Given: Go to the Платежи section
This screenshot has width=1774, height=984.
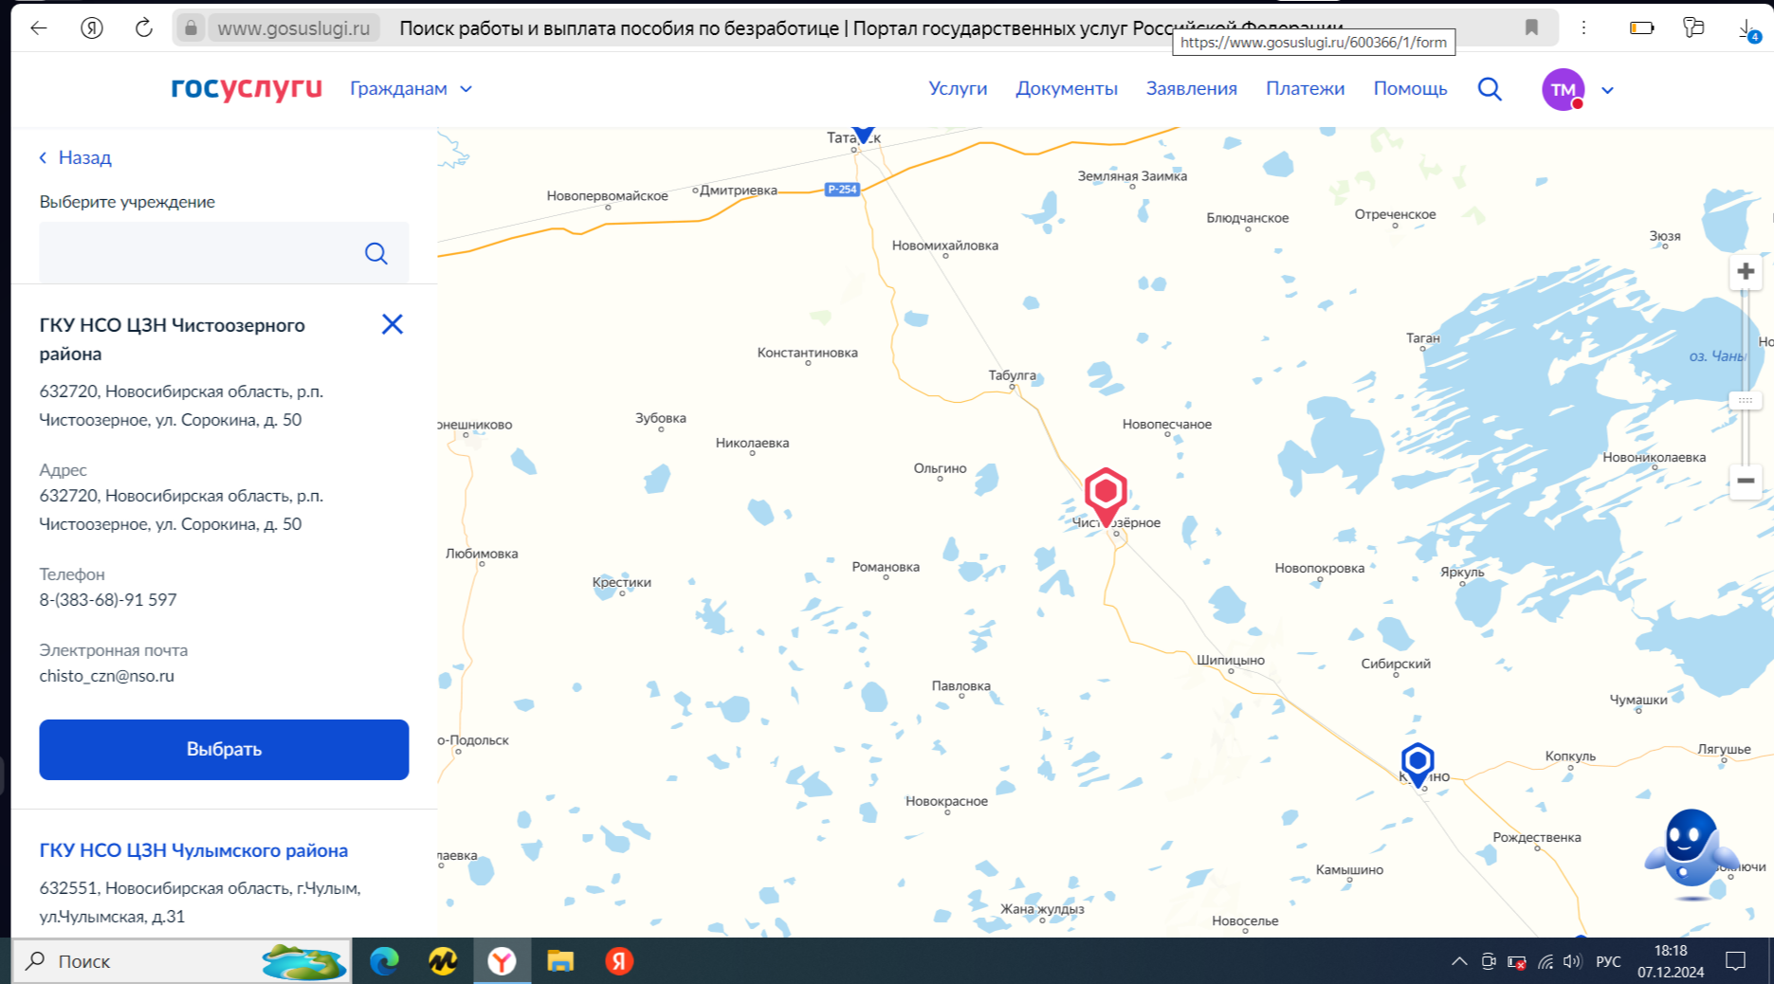Looking at the screenshot, I should (x=1305, y=89).
